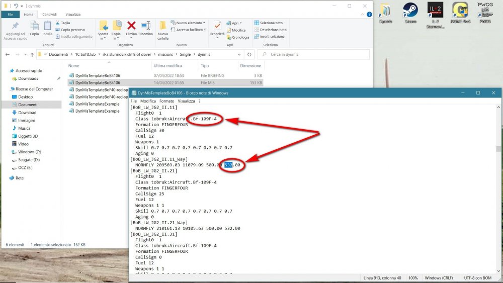Navigate back in Explorer
The width and height of the screenshot is (503, 283).
pyautogui.click(x=8, y=54)
